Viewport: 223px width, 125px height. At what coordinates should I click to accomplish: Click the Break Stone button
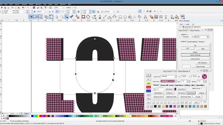191,93
